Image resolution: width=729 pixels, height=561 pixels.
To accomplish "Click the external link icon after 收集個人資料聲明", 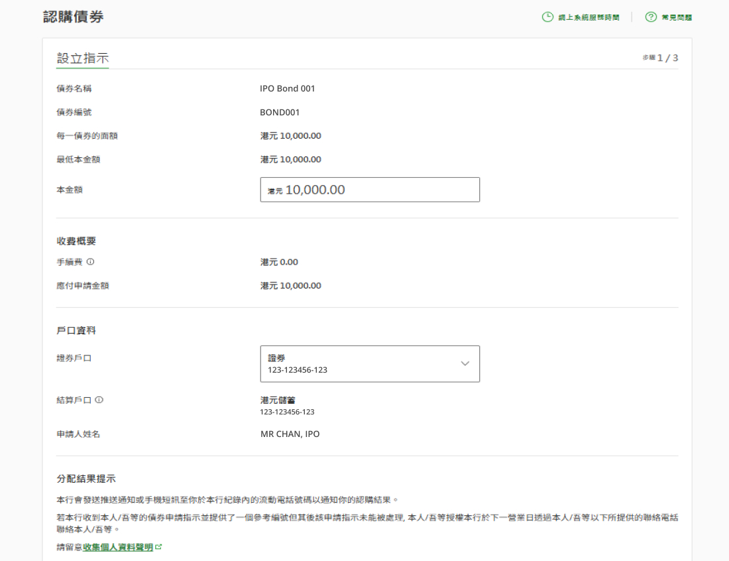I will (x=158, y=547).
